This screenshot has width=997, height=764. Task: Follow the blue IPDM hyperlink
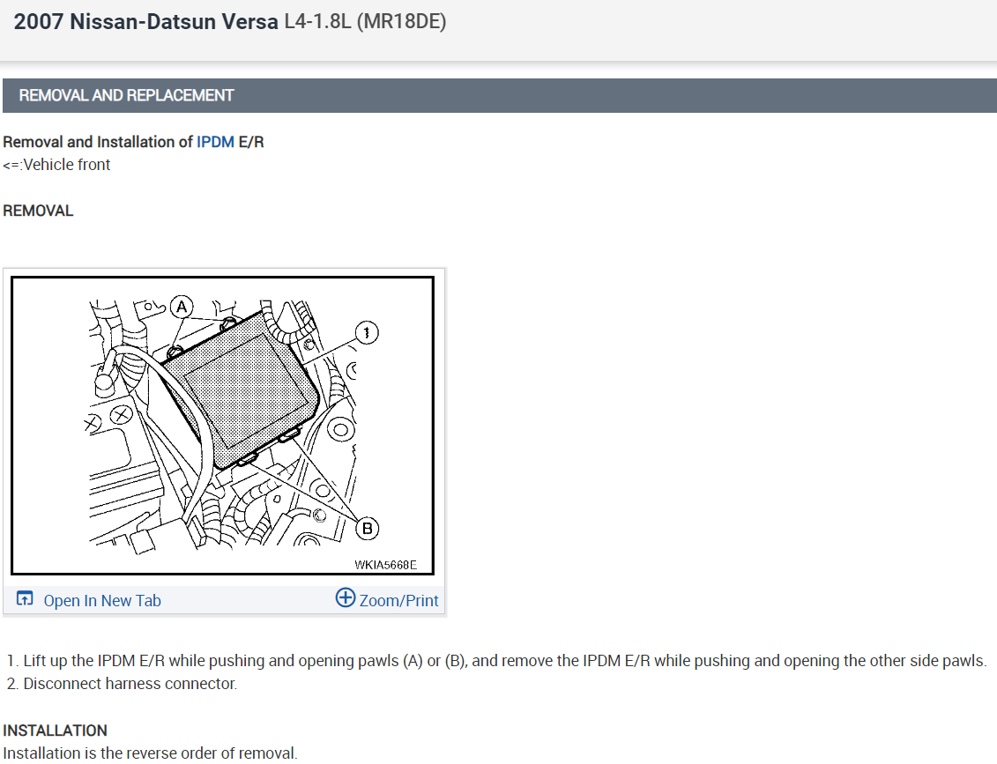click(x=215, y=142)
